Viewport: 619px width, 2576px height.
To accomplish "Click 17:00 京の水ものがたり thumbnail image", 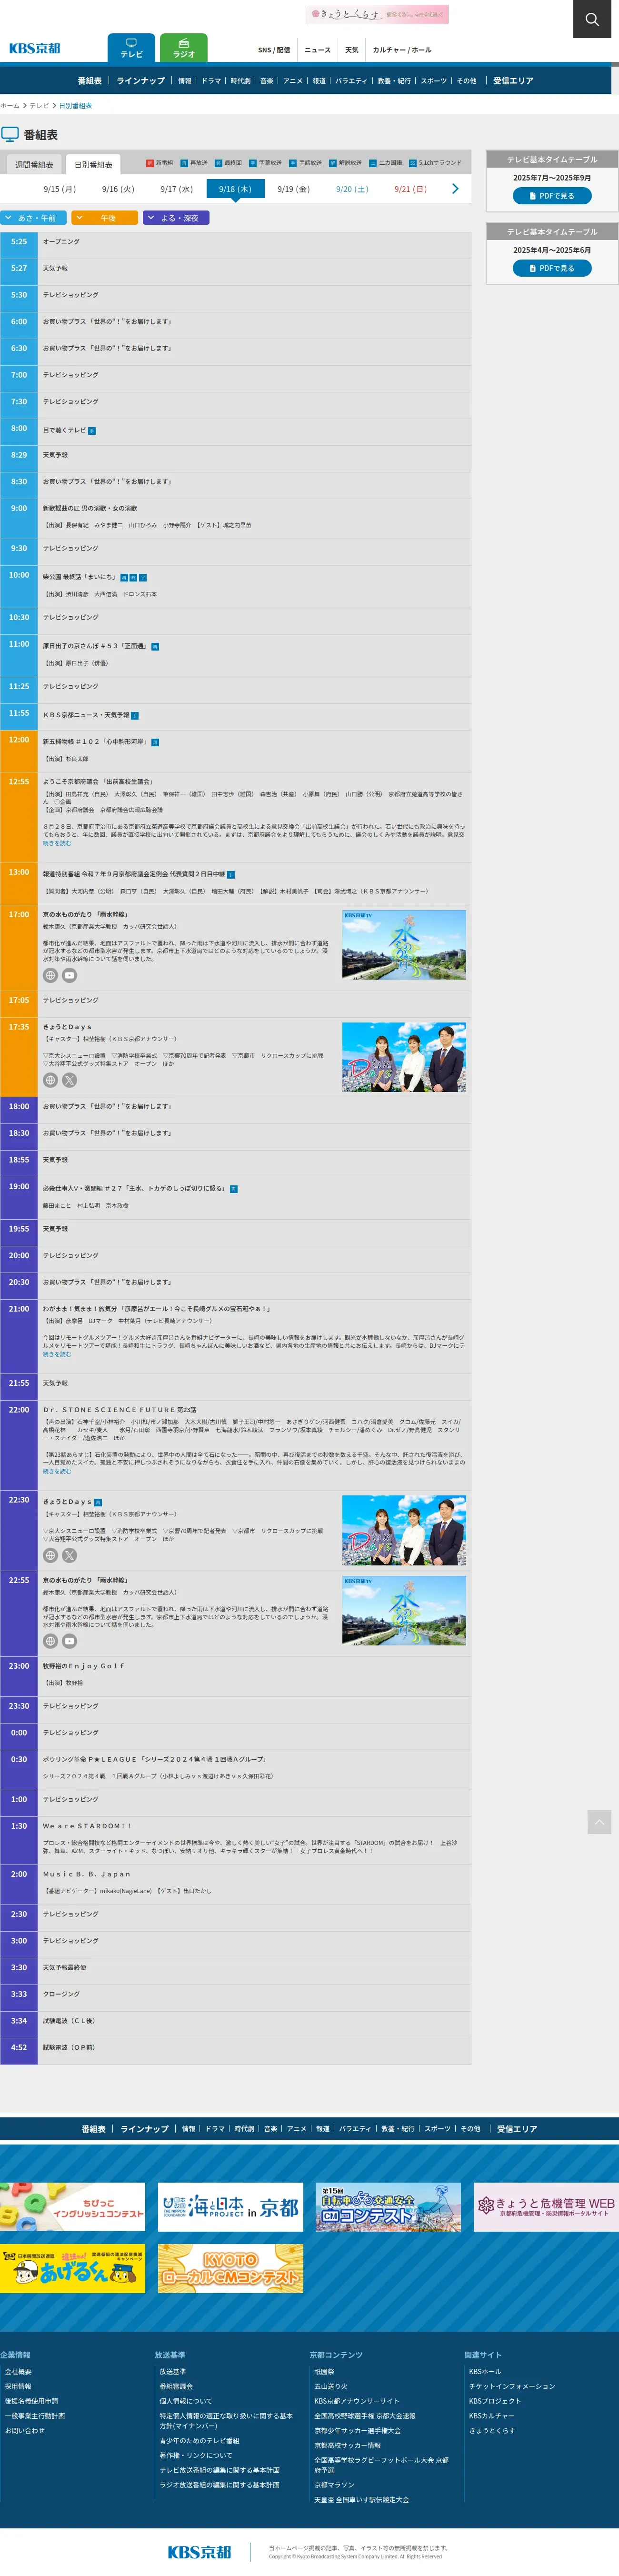I will click(404, 944).
